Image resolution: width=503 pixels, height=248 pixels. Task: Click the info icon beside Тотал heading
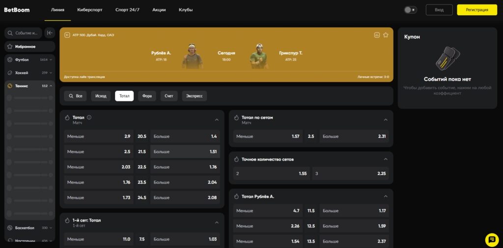pyautogui.click(x=89, y=117)
